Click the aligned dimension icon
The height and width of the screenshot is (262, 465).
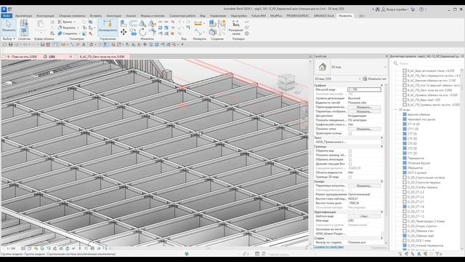click(198, 32)
